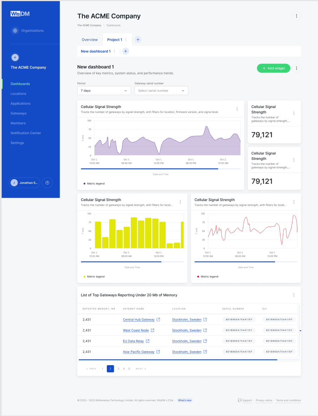Open Central Hub Gateway link
The height and width of the screenshot is (416, 318).
pos(139,320)
